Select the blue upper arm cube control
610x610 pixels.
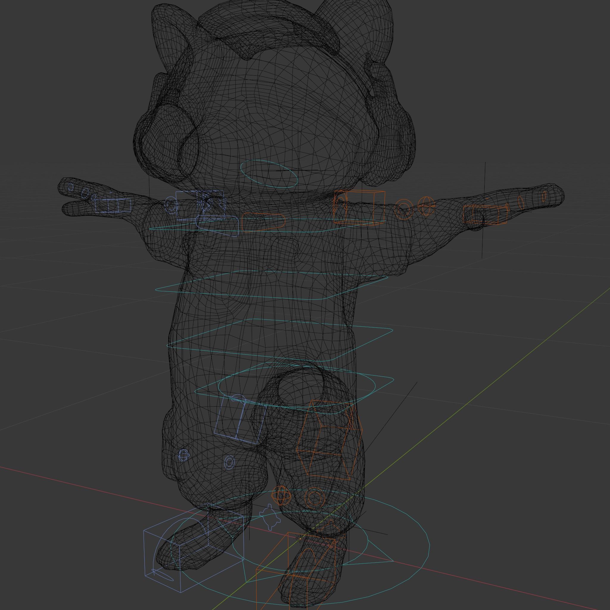click(201, 206)
